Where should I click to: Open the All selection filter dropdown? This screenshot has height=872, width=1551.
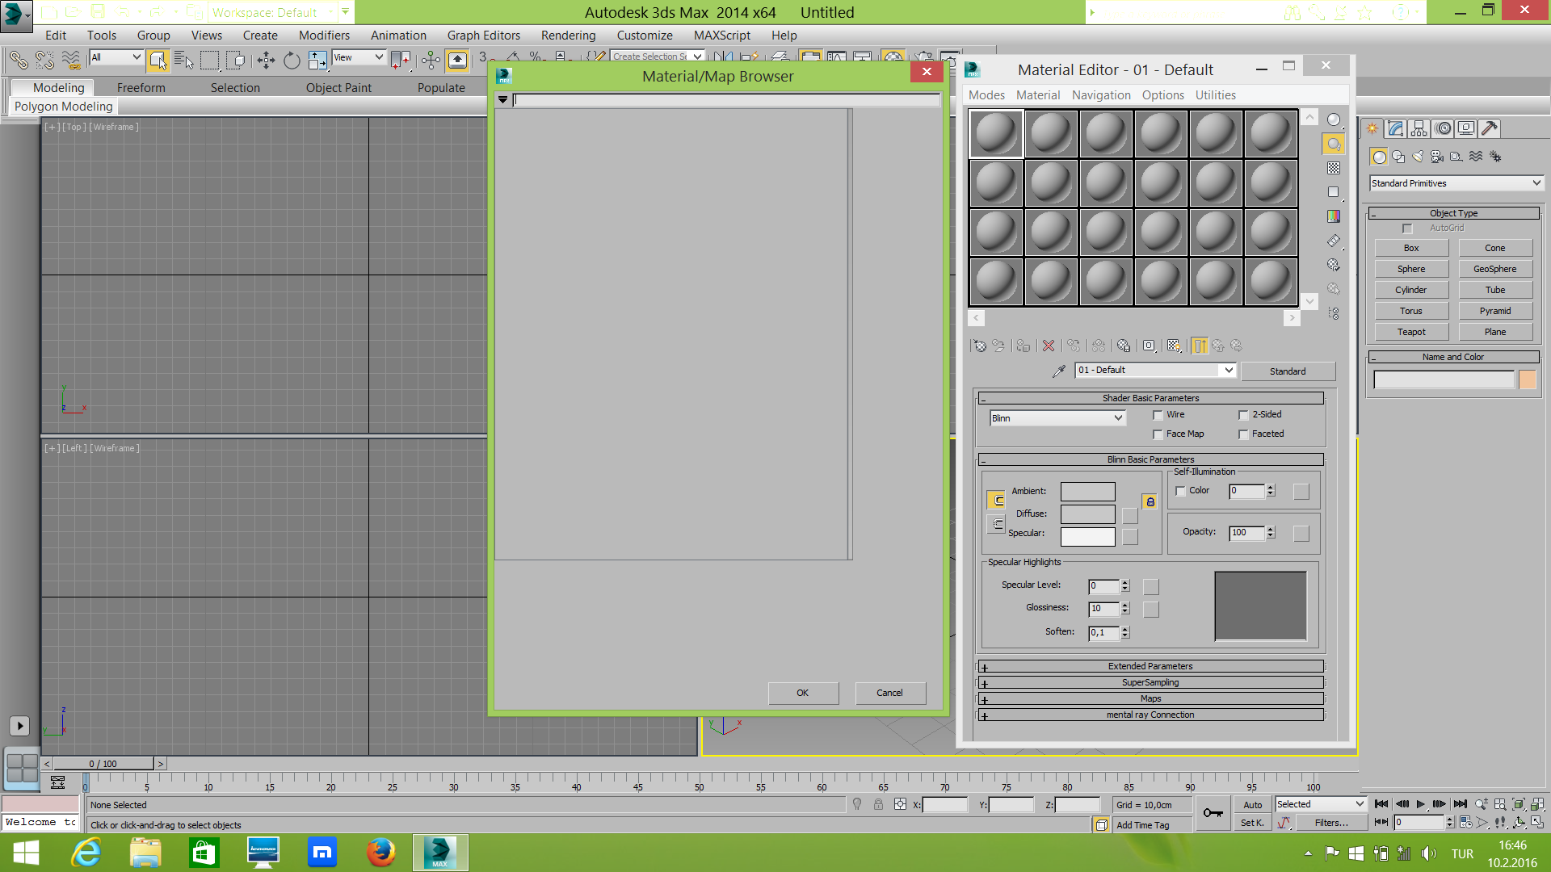coord(116,57)
